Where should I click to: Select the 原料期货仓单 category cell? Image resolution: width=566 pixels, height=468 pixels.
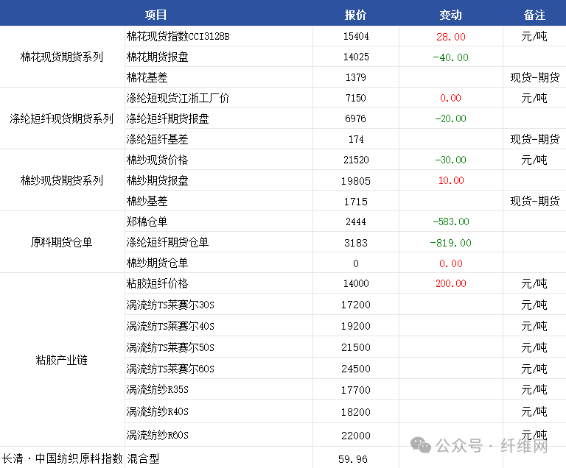coord(62,242)
